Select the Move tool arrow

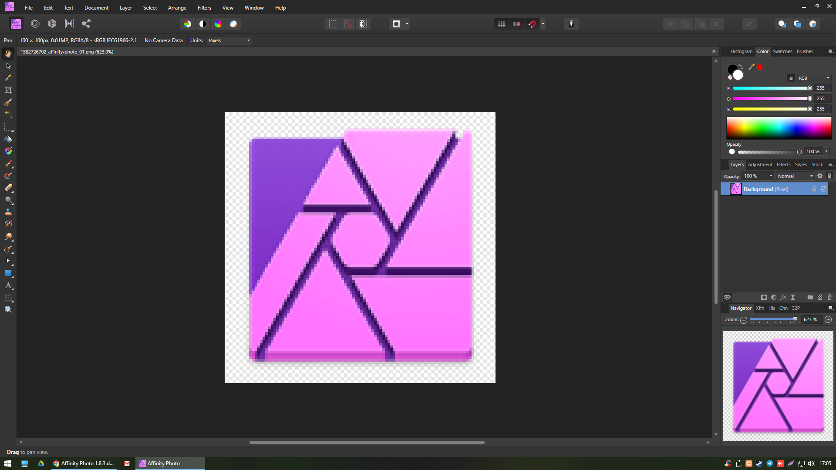click(x=8, y=66)
